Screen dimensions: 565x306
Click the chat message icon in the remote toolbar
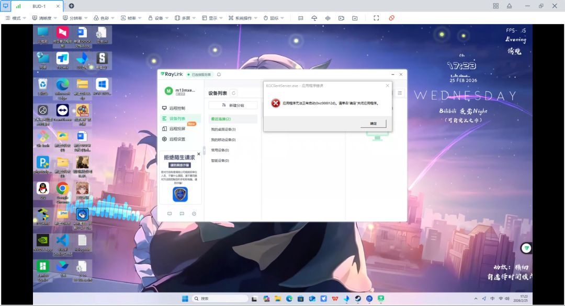click(x=300, y=18)
